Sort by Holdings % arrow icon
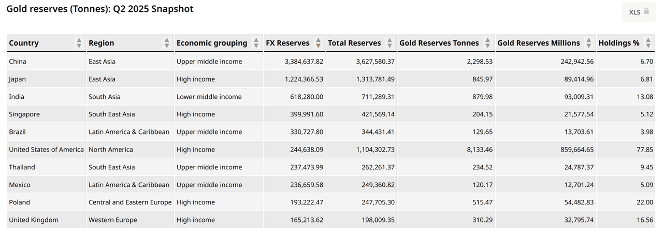The height and width of the screenshot is (237, 663). 648,43
